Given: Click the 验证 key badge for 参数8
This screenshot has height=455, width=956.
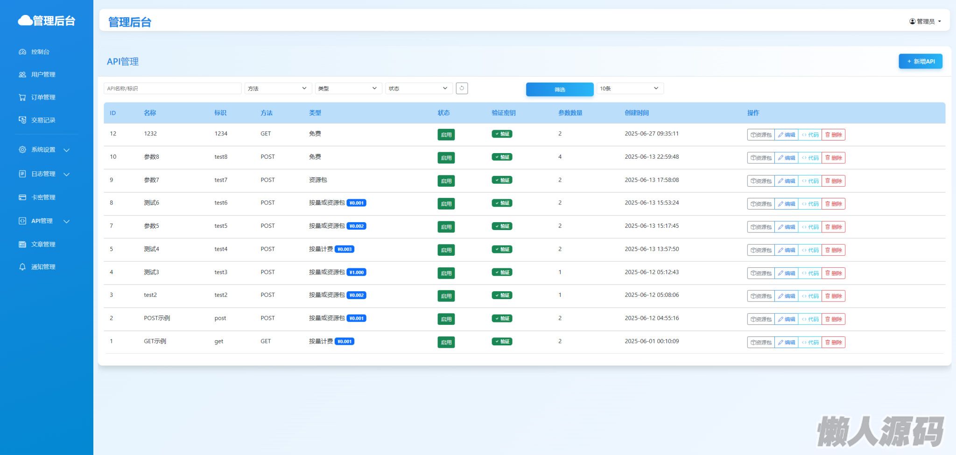Looking at the screenshot, I should [x=502, y=157].
